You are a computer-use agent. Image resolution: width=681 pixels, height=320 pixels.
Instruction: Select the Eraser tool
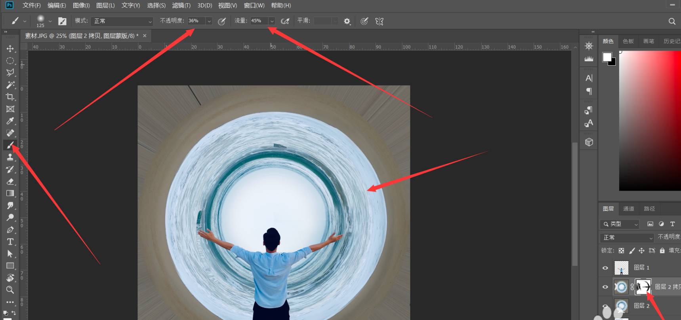[x=10, y=182]
